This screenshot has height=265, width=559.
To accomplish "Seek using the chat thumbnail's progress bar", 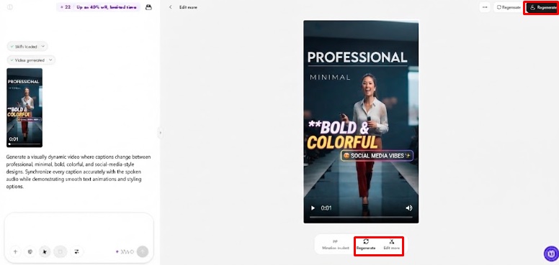I will click(x=24, y=144).
